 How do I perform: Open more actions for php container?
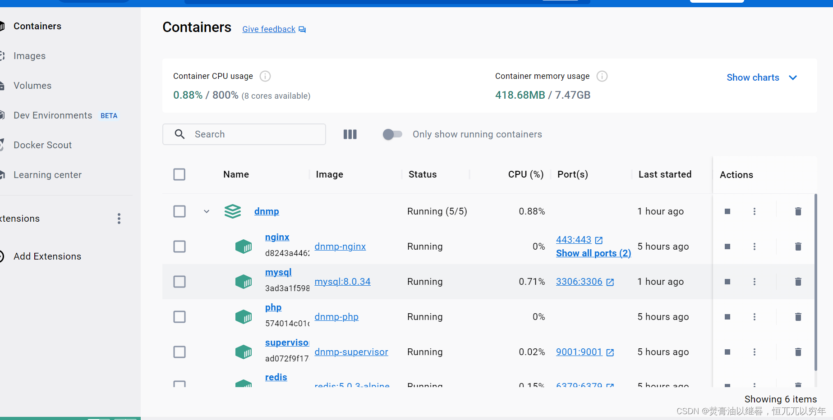(755, 317)
